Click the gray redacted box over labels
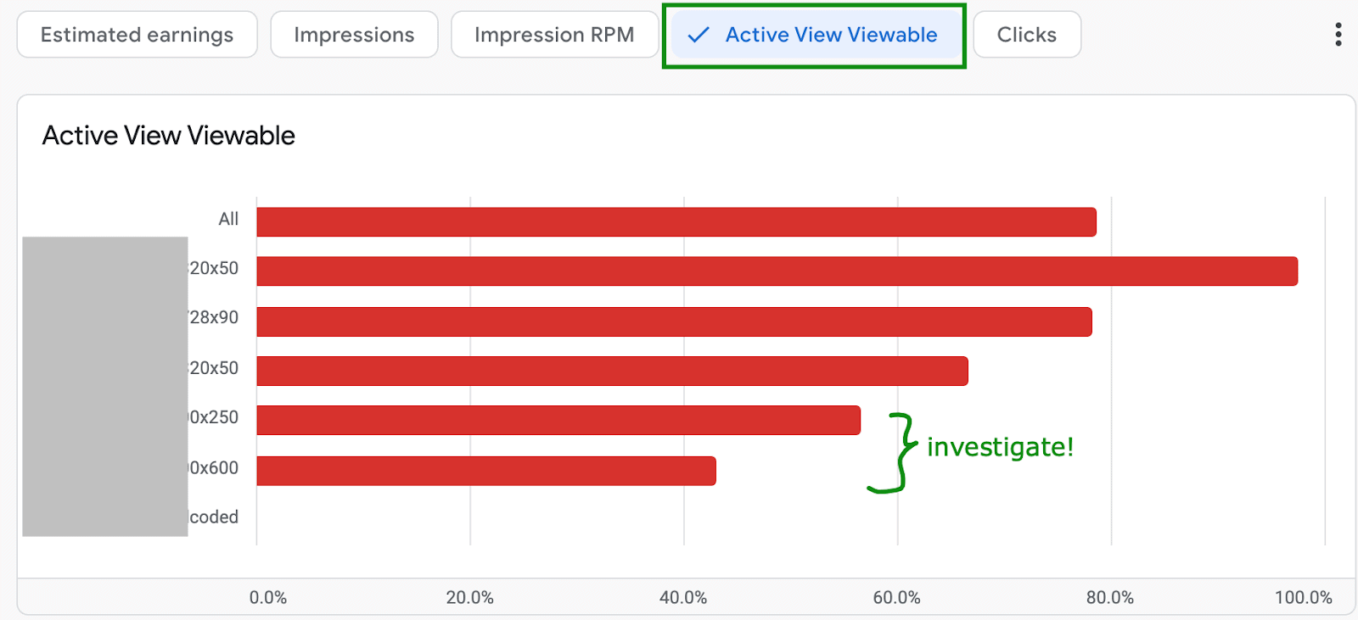1358x620 pixels. point(104,387)
